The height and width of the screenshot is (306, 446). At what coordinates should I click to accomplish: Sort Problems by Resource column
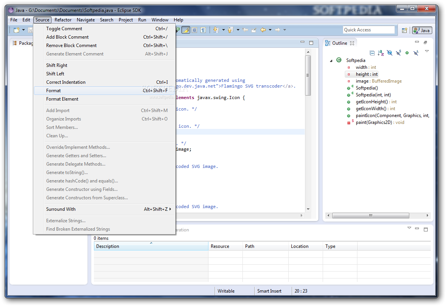[x=226, y=246]
